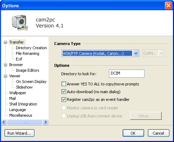174x142 pixels.
Task: Uncheck Auto-download (no main dialog)
Action: tap(64, 92)
